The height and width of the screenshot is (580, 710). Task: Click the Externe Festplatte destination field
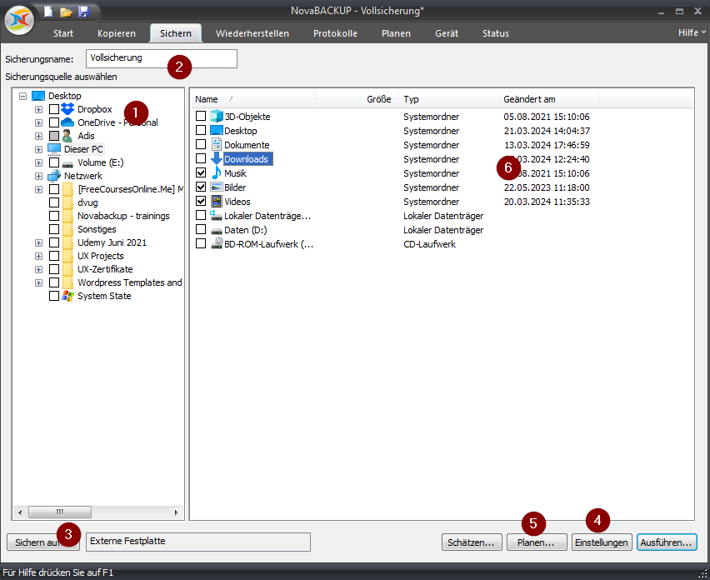pos(197,542)
